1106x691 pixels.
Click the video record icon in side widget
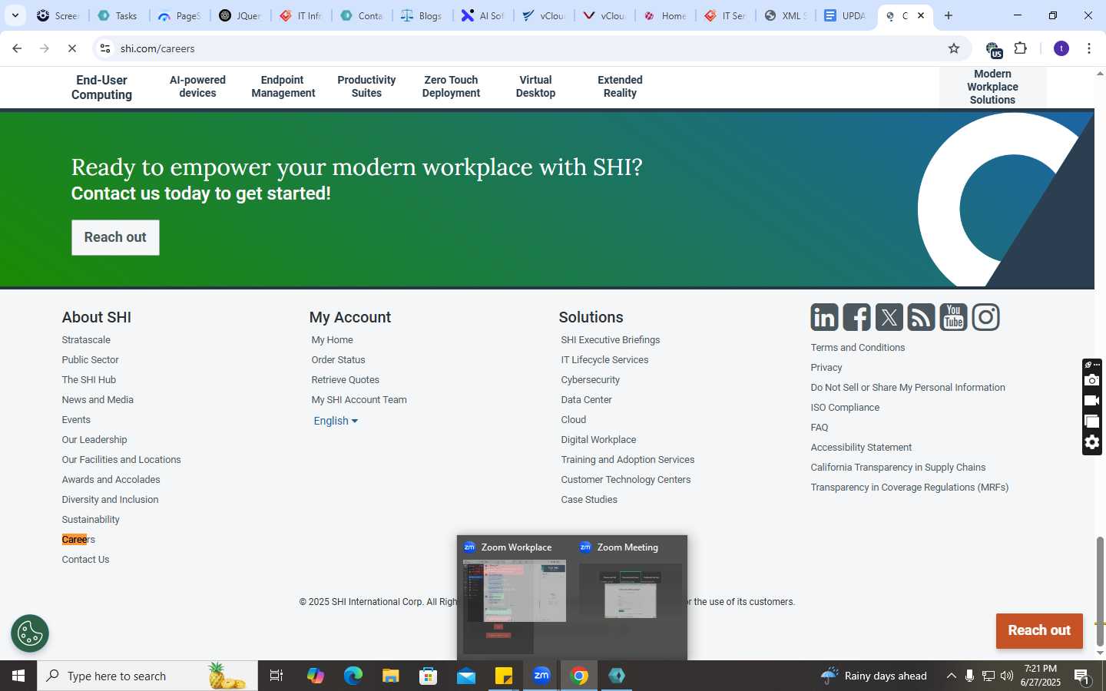click(1092, 401)
